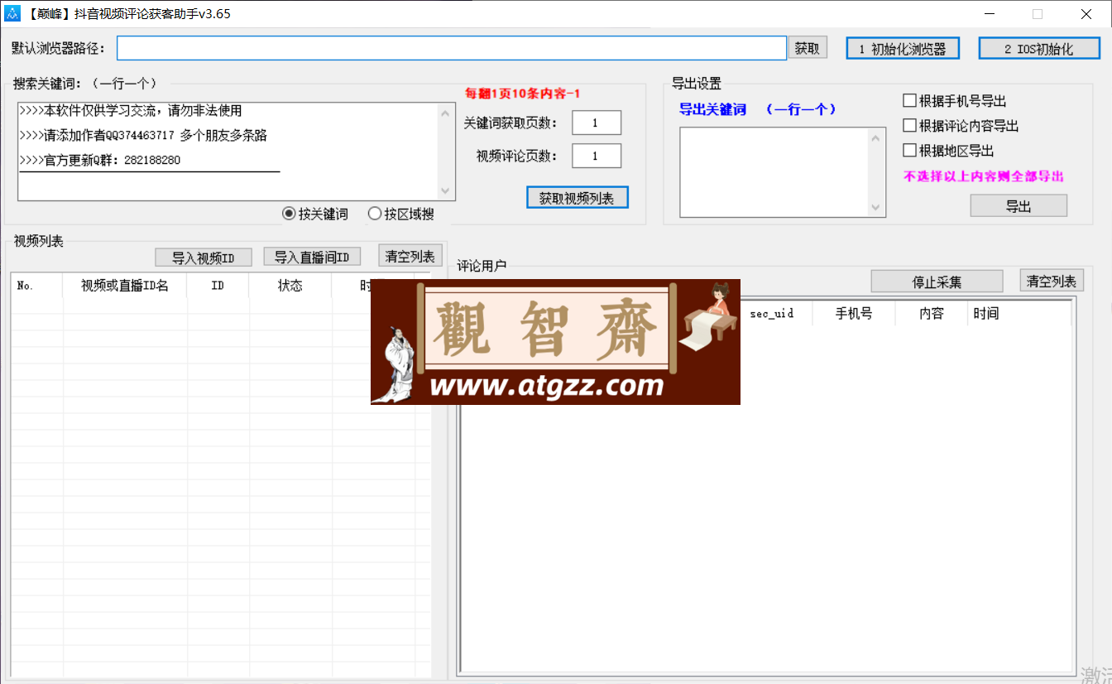The height and width of the screenshot is (684, 1112).
Task: Enable the 根据评论内容导出 checkbox
Action: [x=910, y=126]
